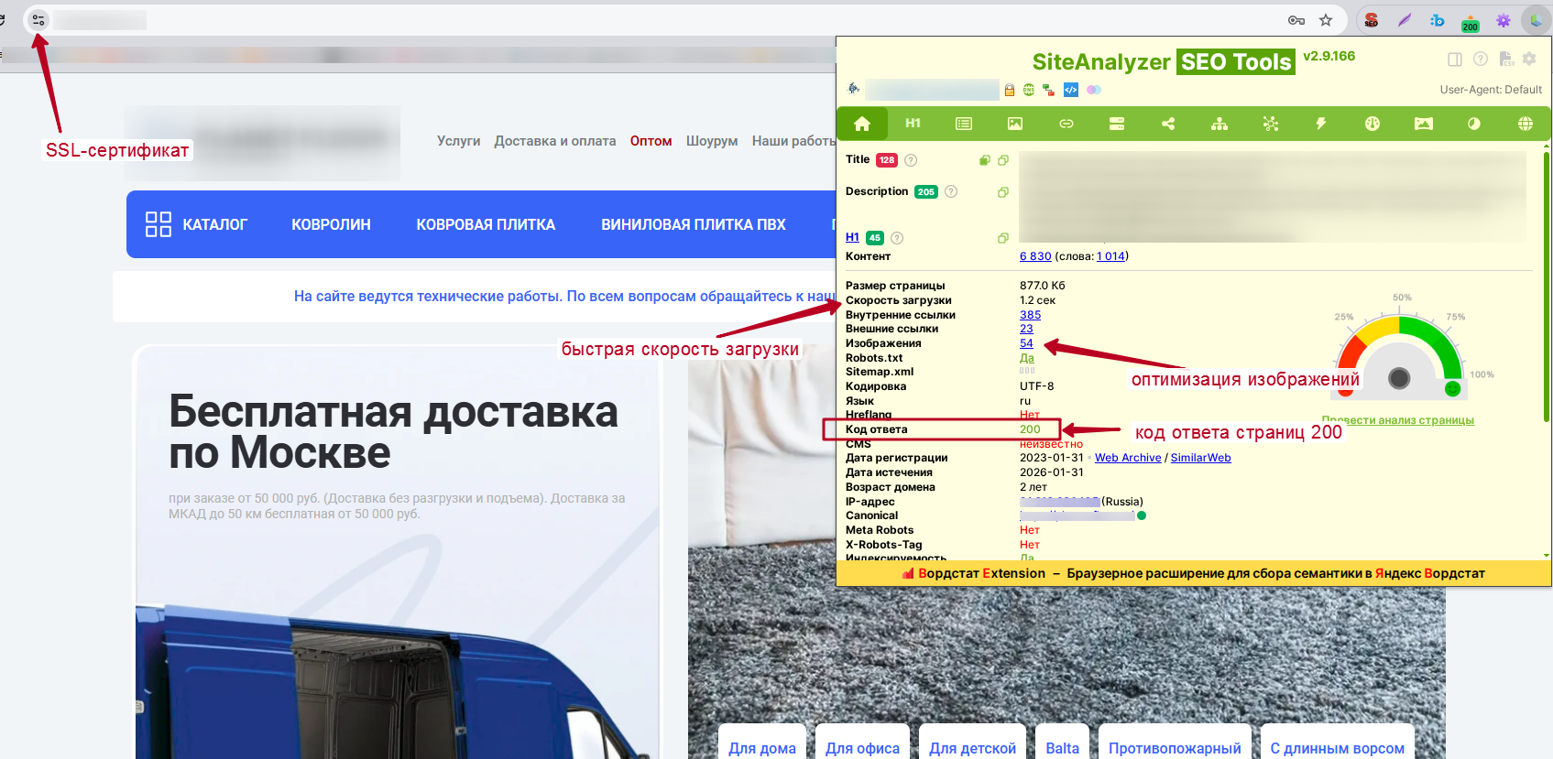Switch to the images tab icon
1553x759 pixels.
coord(1015,124)
